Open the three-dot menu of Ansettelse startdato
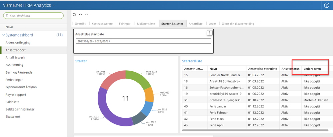Screen dimensions: 333x137 pos(210,33)
